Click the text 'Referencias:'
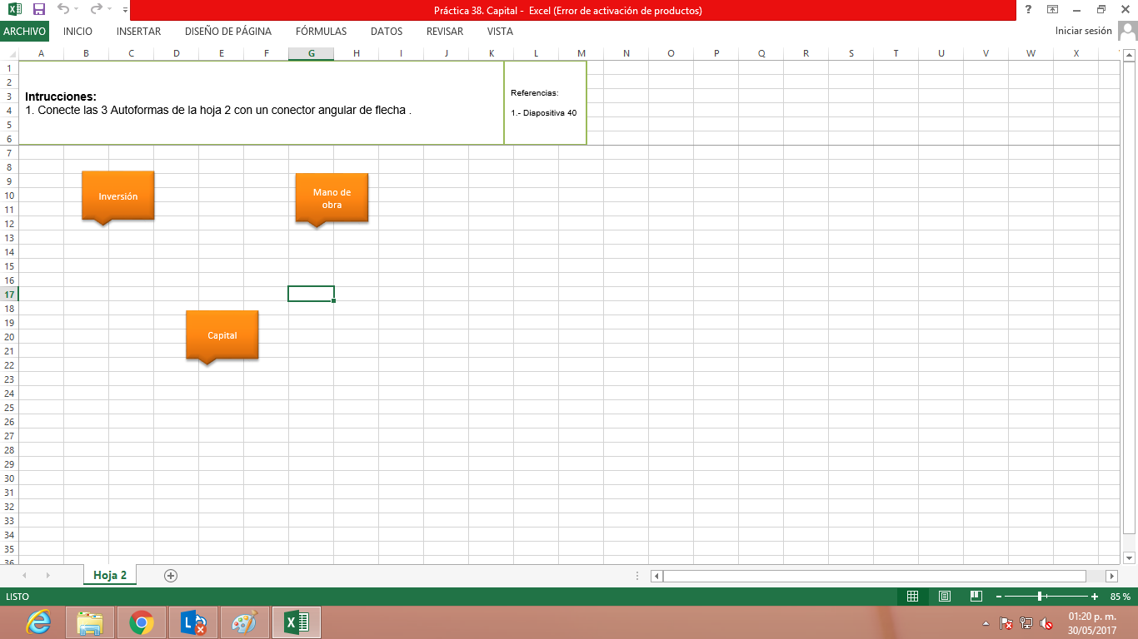The image size is (1138, 639). [534, 93]
